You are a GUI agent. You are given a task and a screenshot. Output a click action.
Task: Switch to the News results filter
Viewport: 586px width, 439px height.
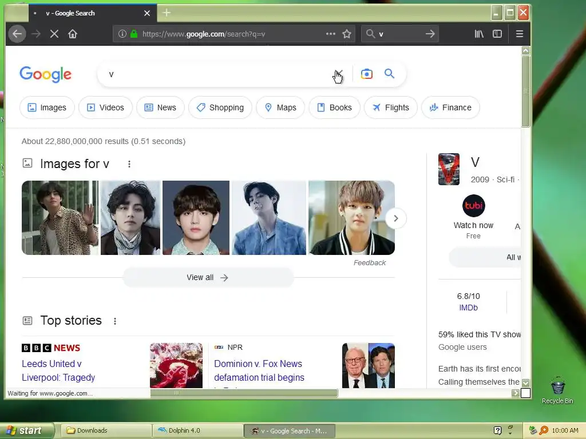coord(160,107)
